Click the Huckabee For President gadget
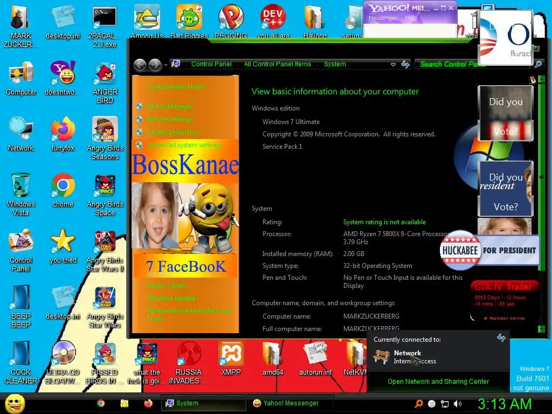 coord(489,250)
